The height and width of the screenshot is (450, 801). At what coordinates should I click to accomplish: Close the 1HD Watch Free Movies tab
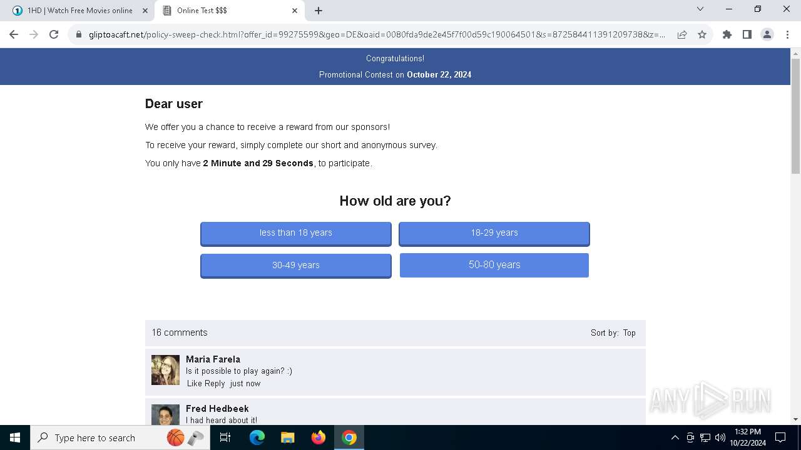145,11
